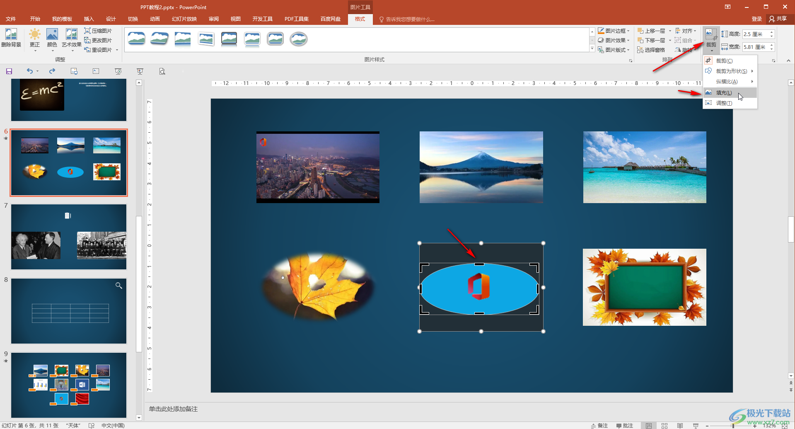Switch to the Insert (插入) ribbon tab
Viewport: 795px width, 429px height.
pos(89,19)
